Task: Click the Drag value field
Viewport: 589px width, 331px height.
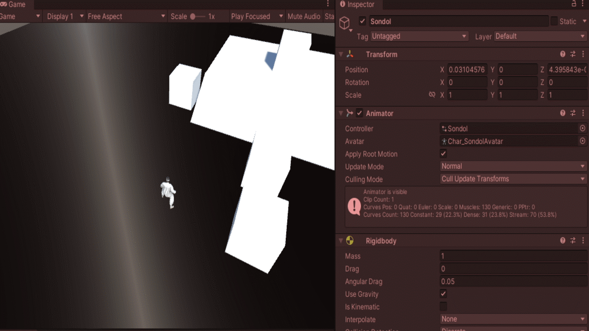Action: [514, 268]
